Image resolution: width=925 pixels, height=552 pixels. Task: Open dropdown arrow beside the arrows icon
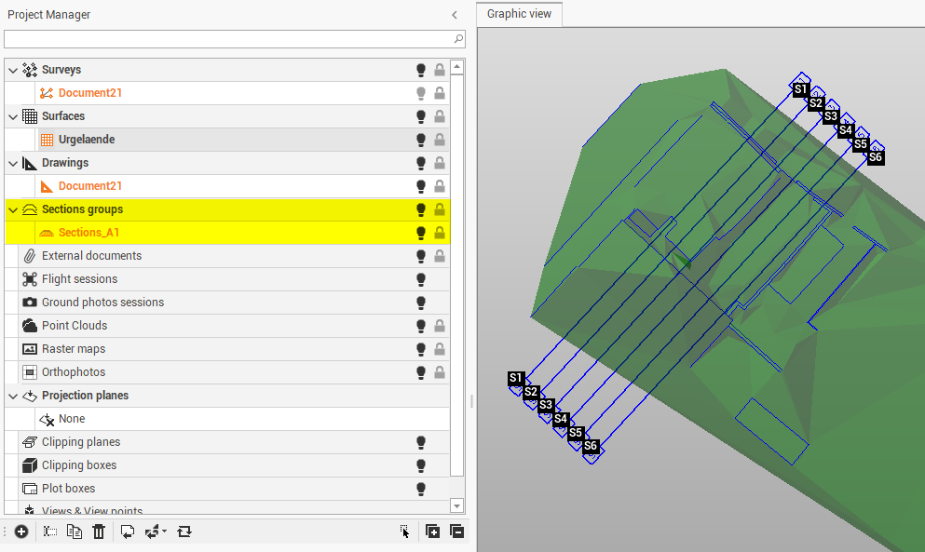pos(165,532)
